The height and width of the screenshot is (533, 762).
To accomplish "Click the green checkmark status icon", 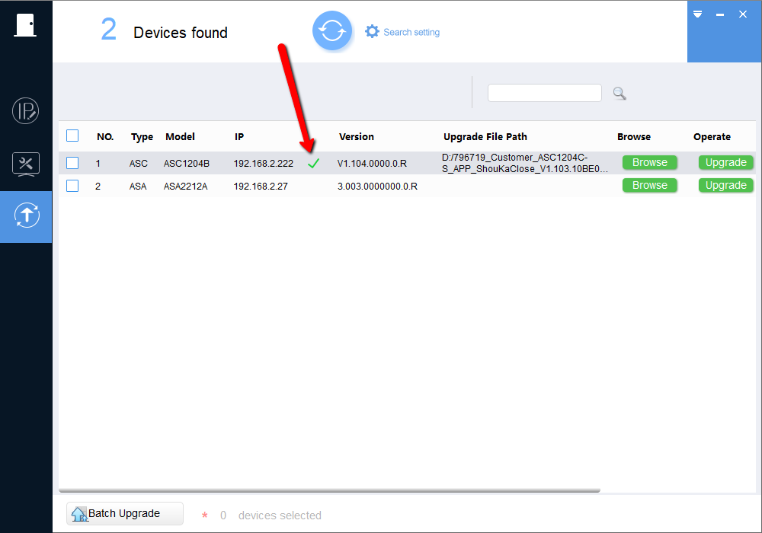I will pos(313,164).
